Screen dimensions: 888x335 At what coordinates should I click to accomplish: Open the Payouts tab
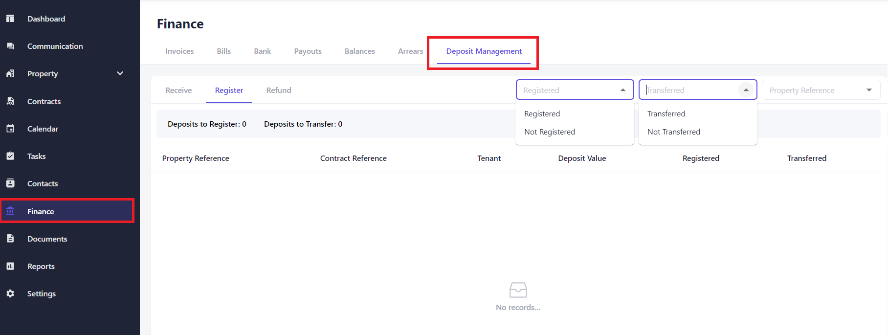pos(308,51)
